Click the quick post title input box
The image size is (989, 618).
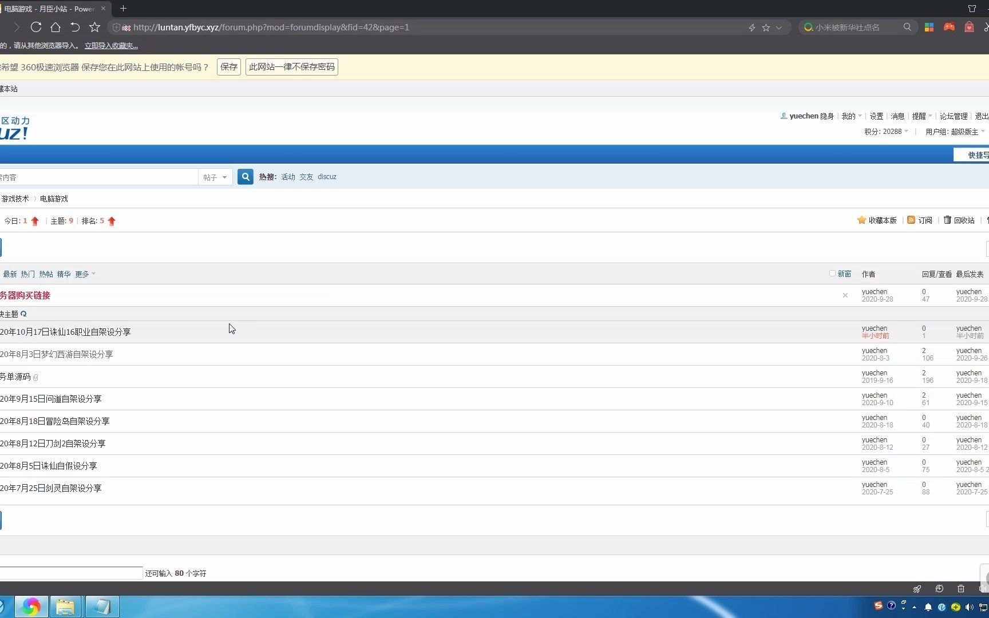pyautogui.click(x=71, y=573)
